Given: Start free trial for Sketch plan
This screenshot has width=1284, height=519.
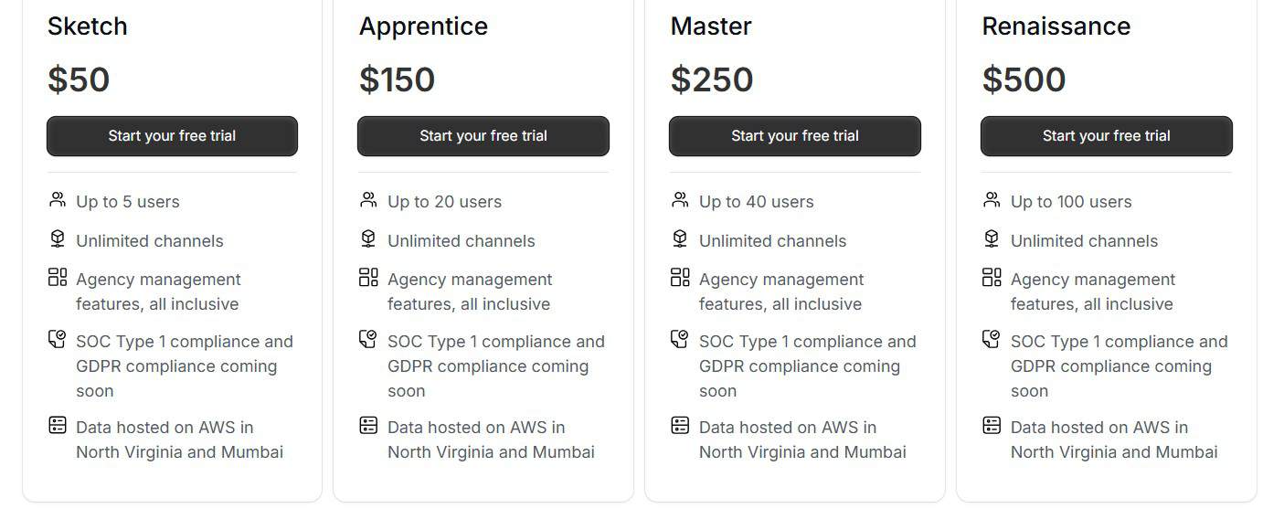Looking at the screenshot, I should click(x=172, y=136).
